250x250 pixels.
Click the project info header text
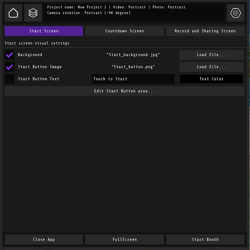pyautogui.click(x=116, y=10)
